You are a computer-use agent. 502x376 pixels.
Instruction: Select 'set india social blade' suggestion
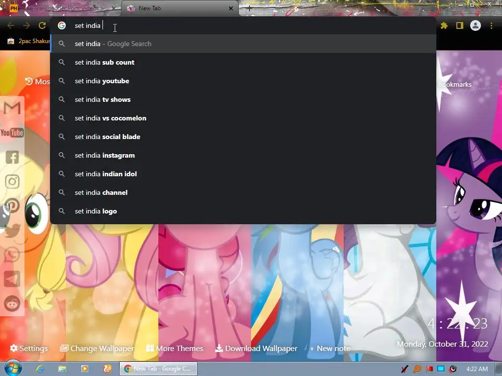pyautogui.click(x=243, y=137)
